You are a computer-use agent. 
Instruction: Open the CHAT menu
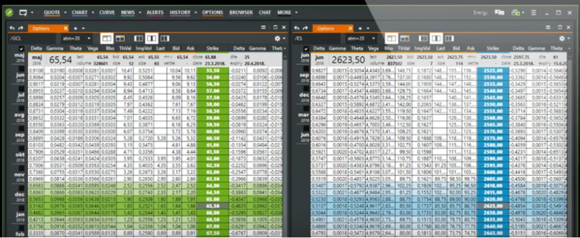(x=265, y=13)
